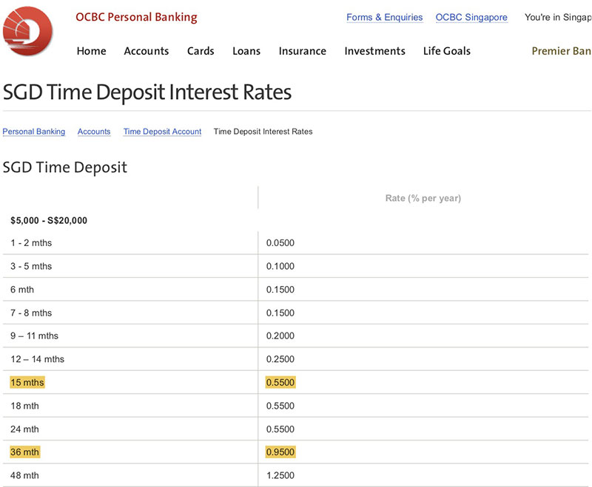
Task: Click the OCBC red logo icon
Action: [x=27, y=31]
